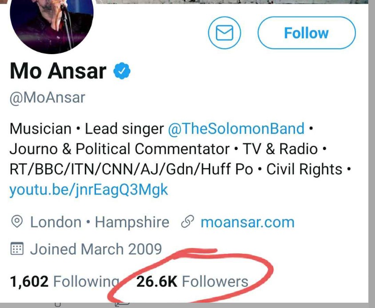Open the @TheSolomonBand mention link
375x308 pixels.
[x=236, y=129]
